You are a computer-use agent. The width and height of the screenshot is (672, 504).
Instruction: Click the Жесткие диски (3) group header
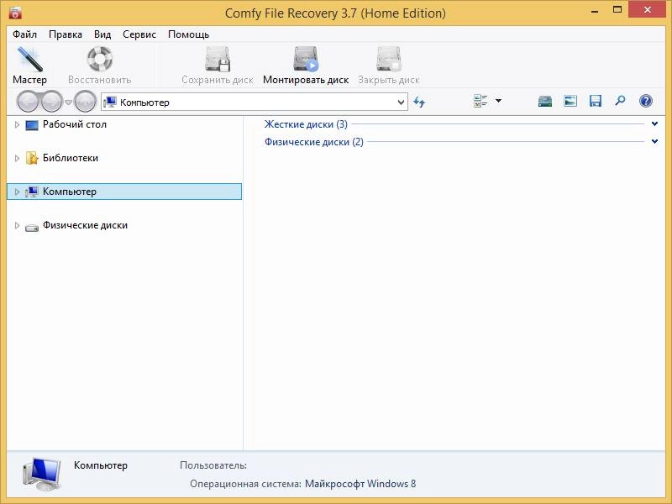click(306, 124)
